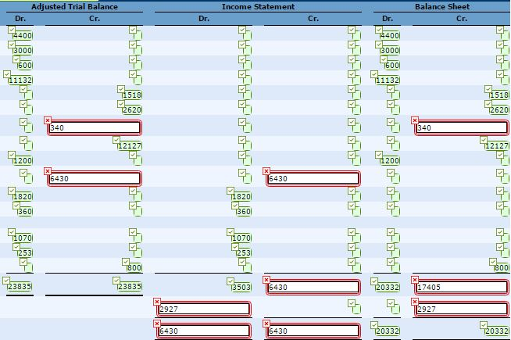This screenshot has height=340, width=511.
Task: Click the Income Statement Dr. 2927 input field
Action: (x=204, y=309)
